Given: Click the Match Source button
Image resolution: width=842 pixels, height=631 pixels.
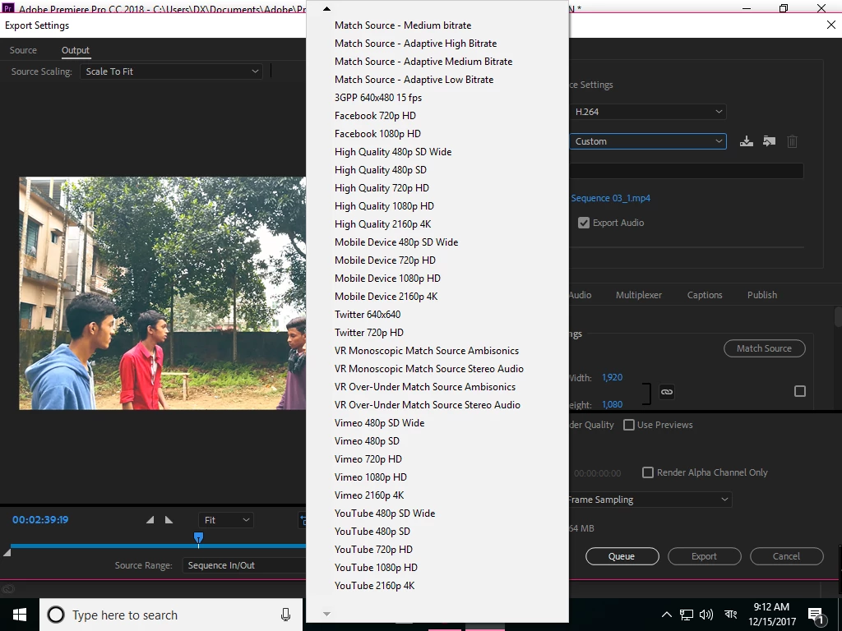Looking at the screenshot, I should (x=764, y=348).
